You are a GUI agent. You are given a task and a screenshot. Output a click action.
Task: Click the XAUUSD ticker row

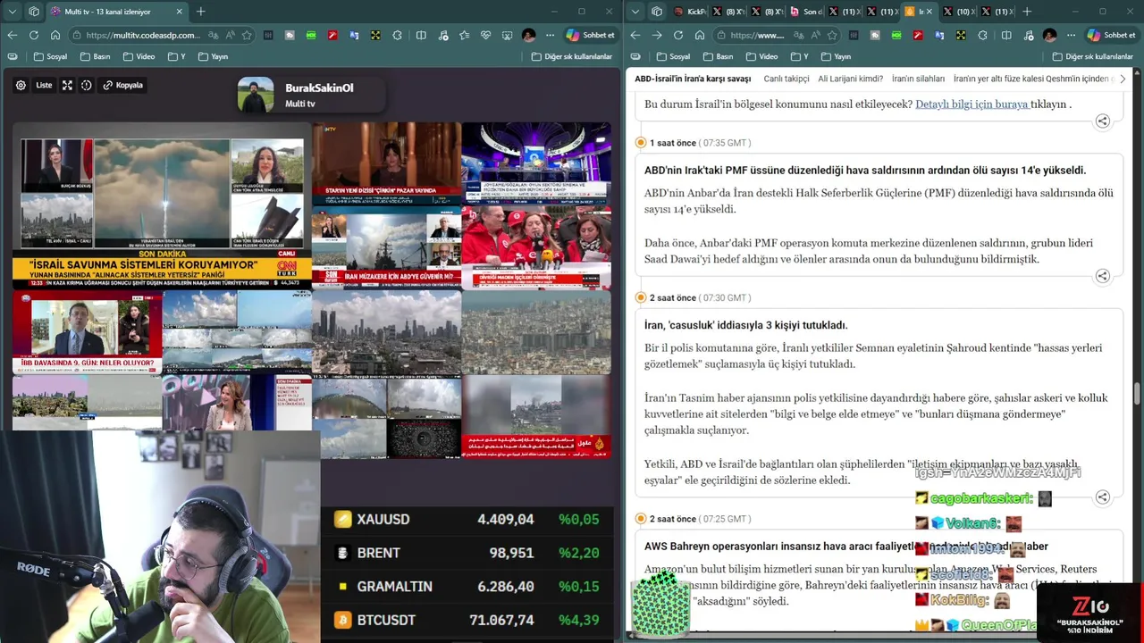(x=467, y=519)
